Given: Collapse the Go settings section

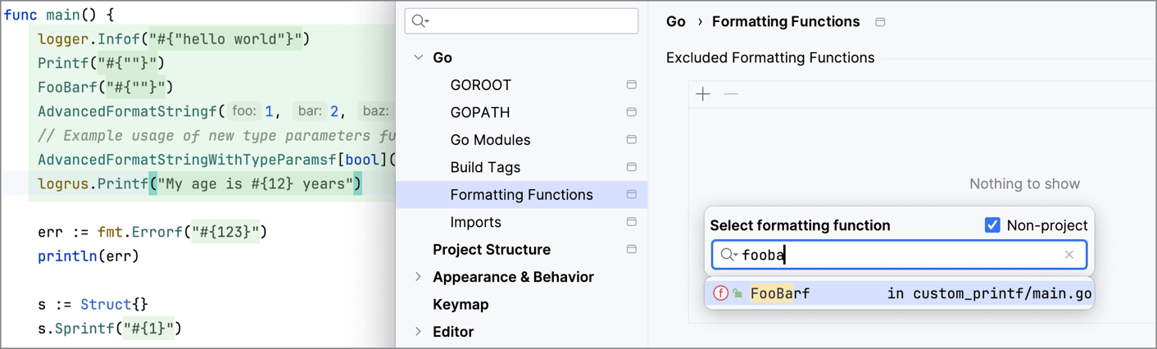Looking at the screenshot, I should point(419,57).
